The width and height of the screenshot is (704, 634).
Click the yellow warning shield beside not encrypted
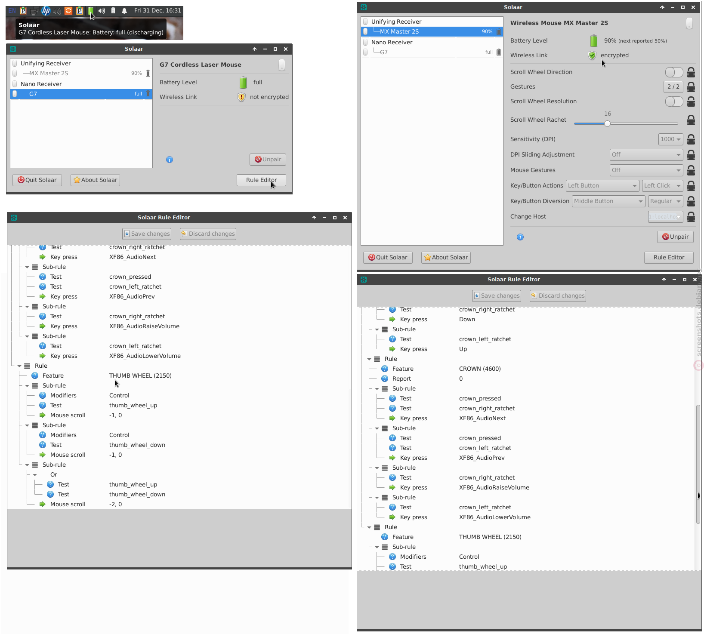click(241, 97)
